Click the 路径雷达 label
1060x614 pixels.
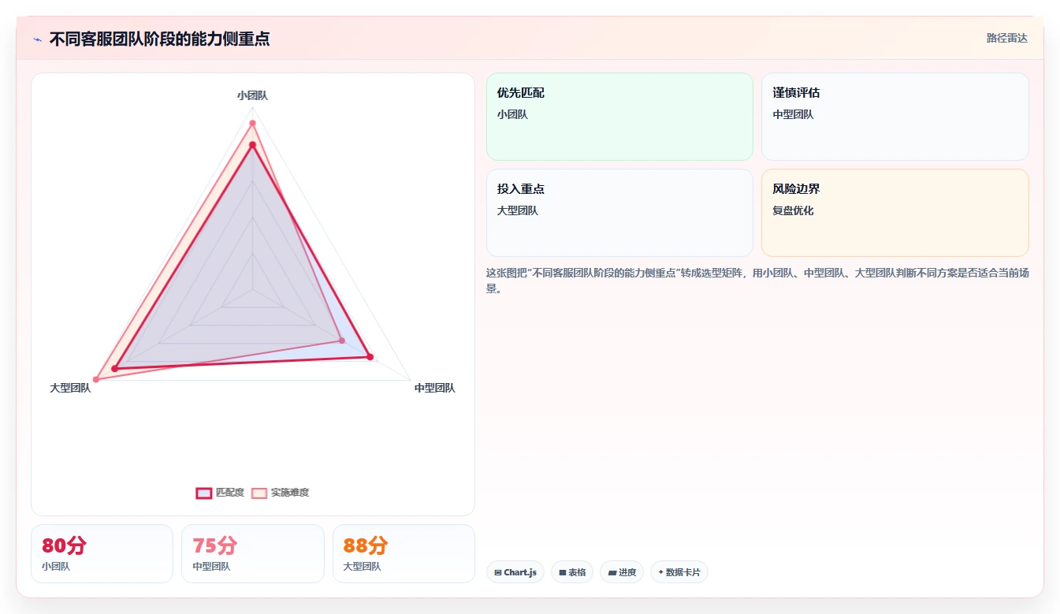pos(1006,38)
